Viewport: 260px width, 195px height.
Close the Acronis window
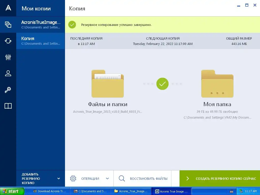click(255, 5)
